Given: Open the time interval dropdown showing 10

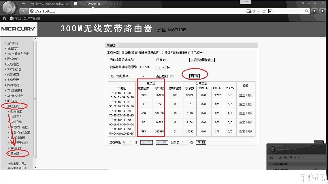Looking at the screenshot, I should [161, 67].
